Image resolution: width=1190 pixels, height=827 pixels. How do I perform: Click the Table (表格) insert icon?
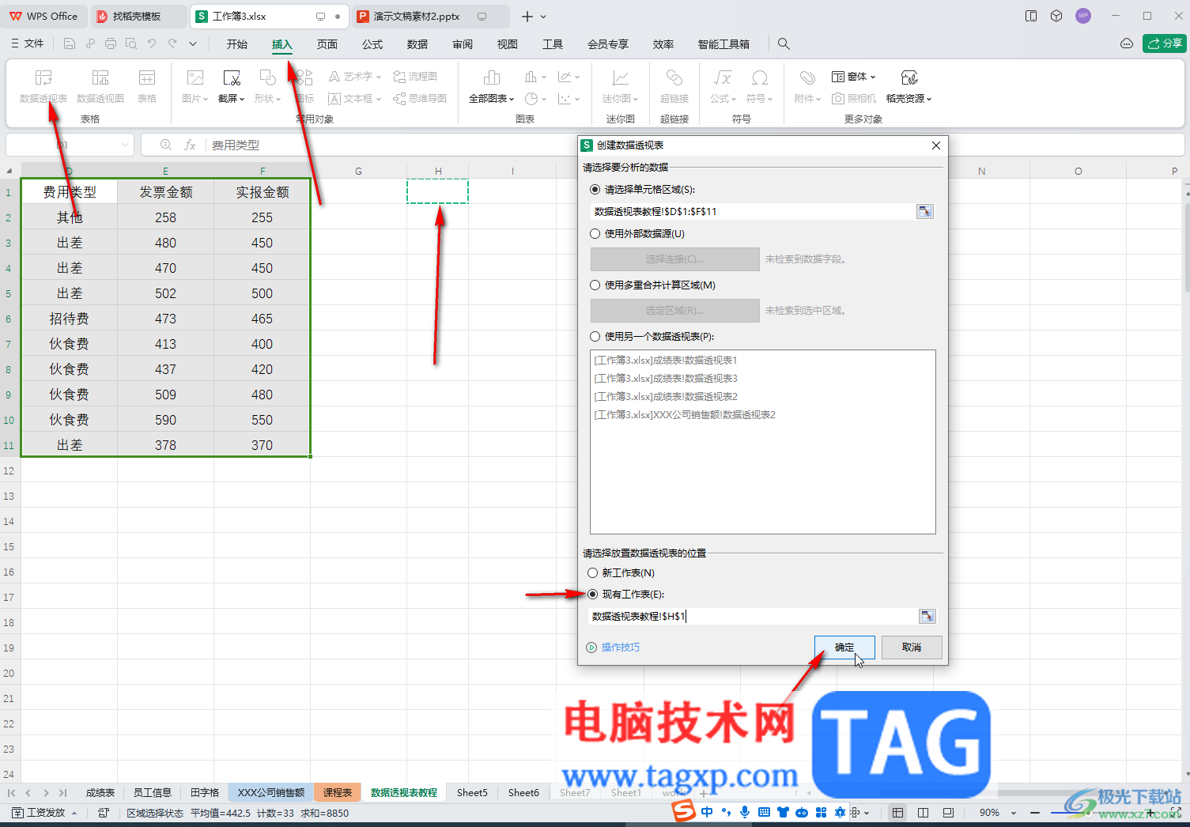tap(147, 77)
